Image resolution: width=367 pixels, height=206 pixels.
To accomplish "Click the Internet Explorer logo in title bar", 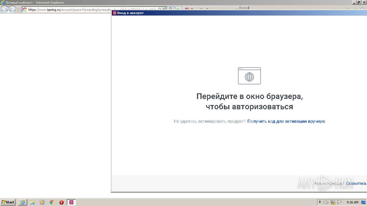I will pyautogui.click(x=3, y=3).
